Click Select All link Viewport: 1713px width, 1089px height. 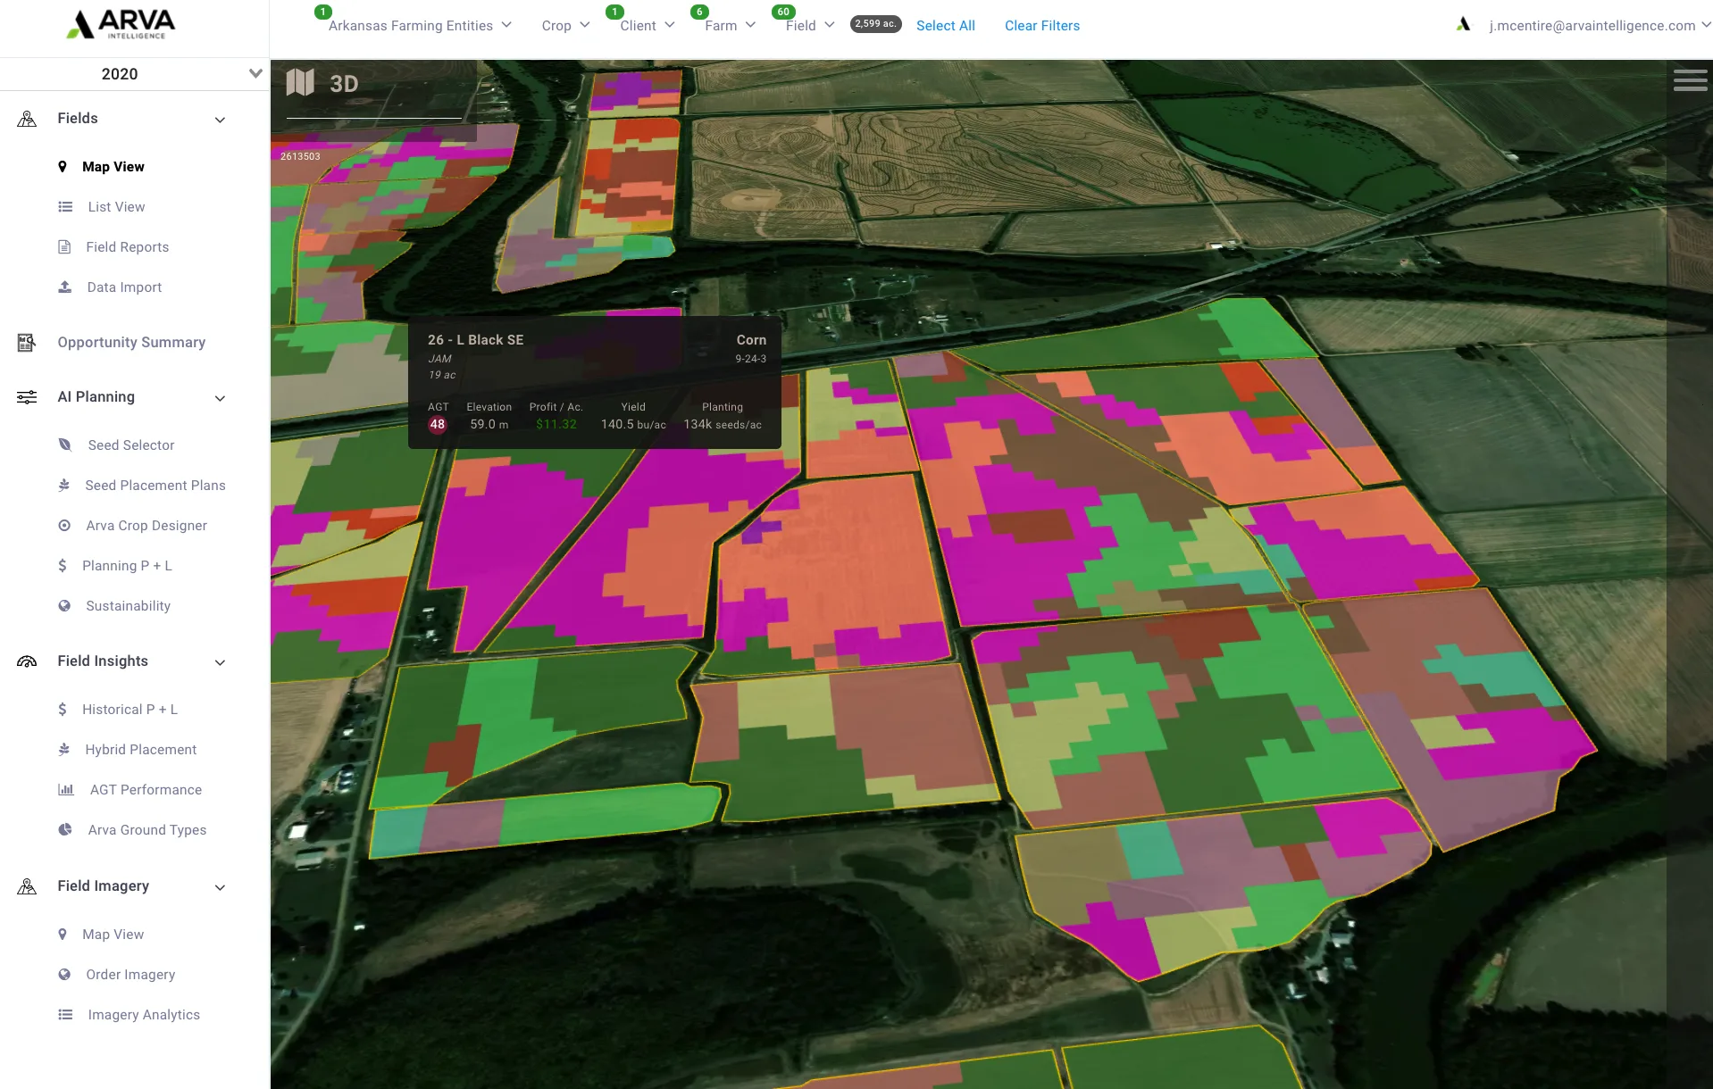click(945, 26)
